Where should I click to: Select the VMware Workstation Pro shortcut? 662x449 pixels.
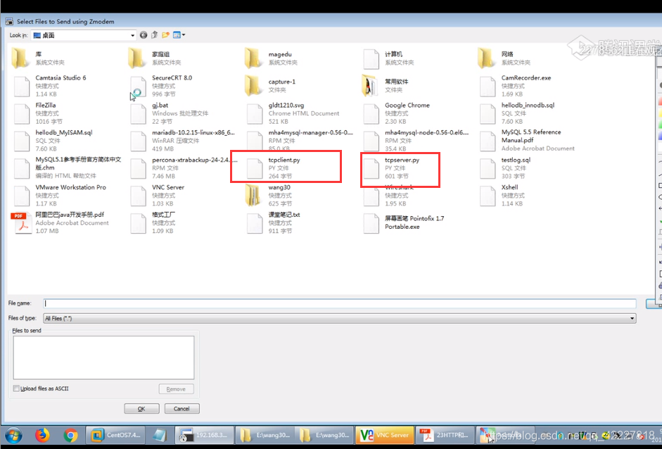(x=60, y=195)
